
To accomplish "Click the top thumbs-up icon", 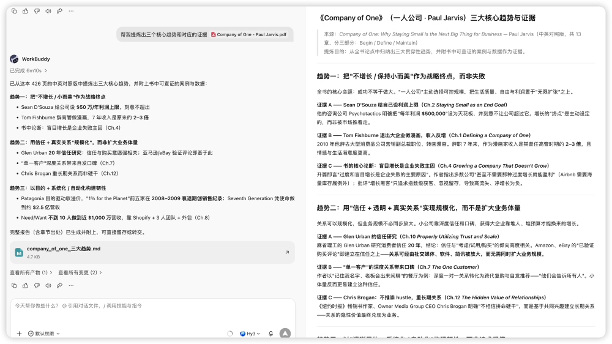I will (25, 11).
